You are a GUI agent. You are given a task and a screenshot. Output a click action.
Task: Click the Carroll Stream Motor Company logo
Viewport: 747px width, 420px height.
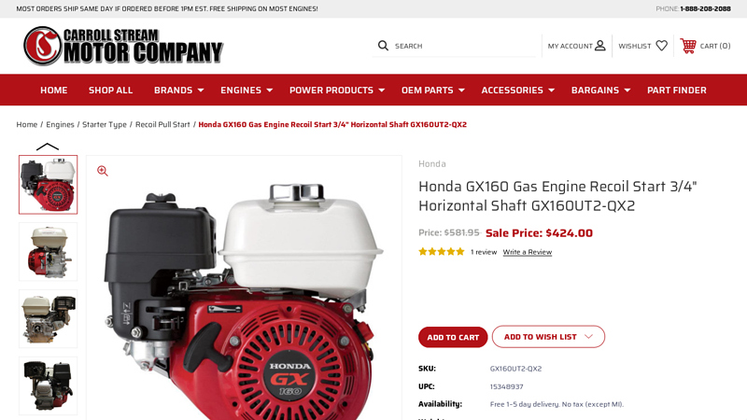[123, 46]
